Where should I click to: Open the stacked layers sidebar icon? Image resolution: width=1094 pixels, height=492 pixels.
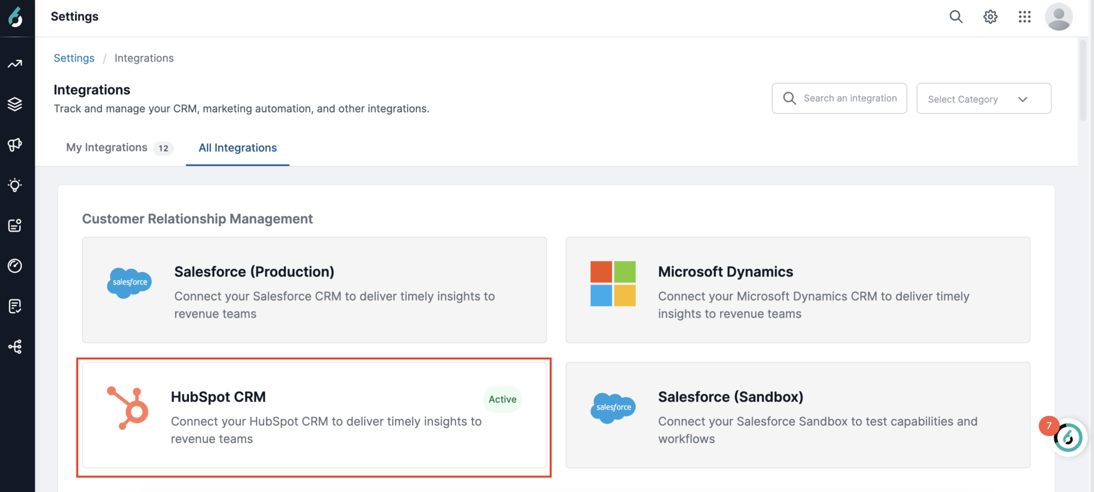coord(15,104)
